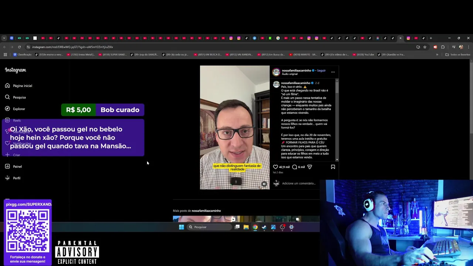
Task: Open first thumbnail under Mais posts
Action: 205,219
